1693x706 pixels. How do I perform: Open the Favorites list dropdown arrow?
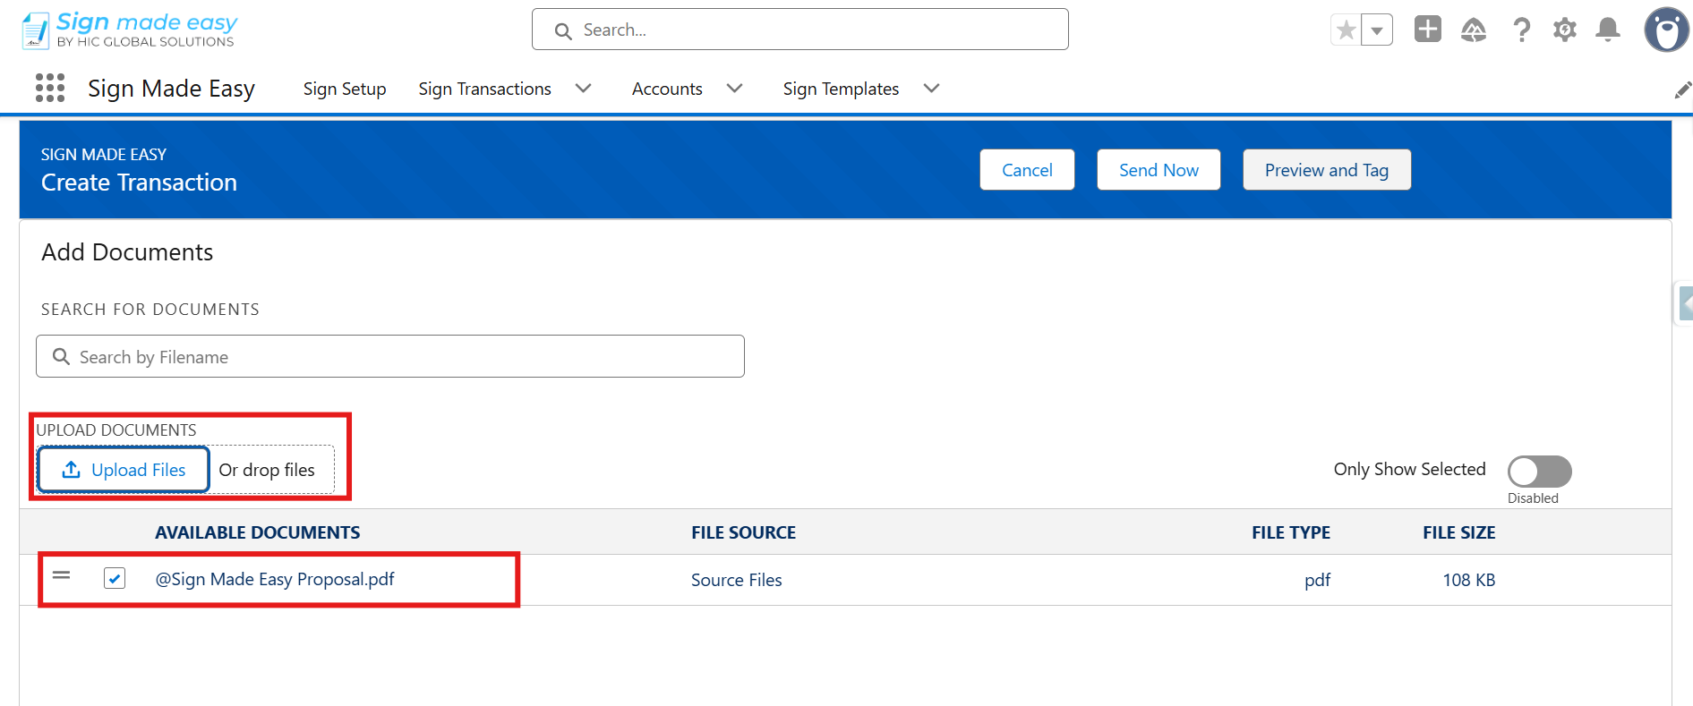pyautogui.click(x=1377, y=30)
